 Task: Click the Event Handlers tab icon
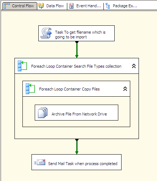[x=71, y=6]
